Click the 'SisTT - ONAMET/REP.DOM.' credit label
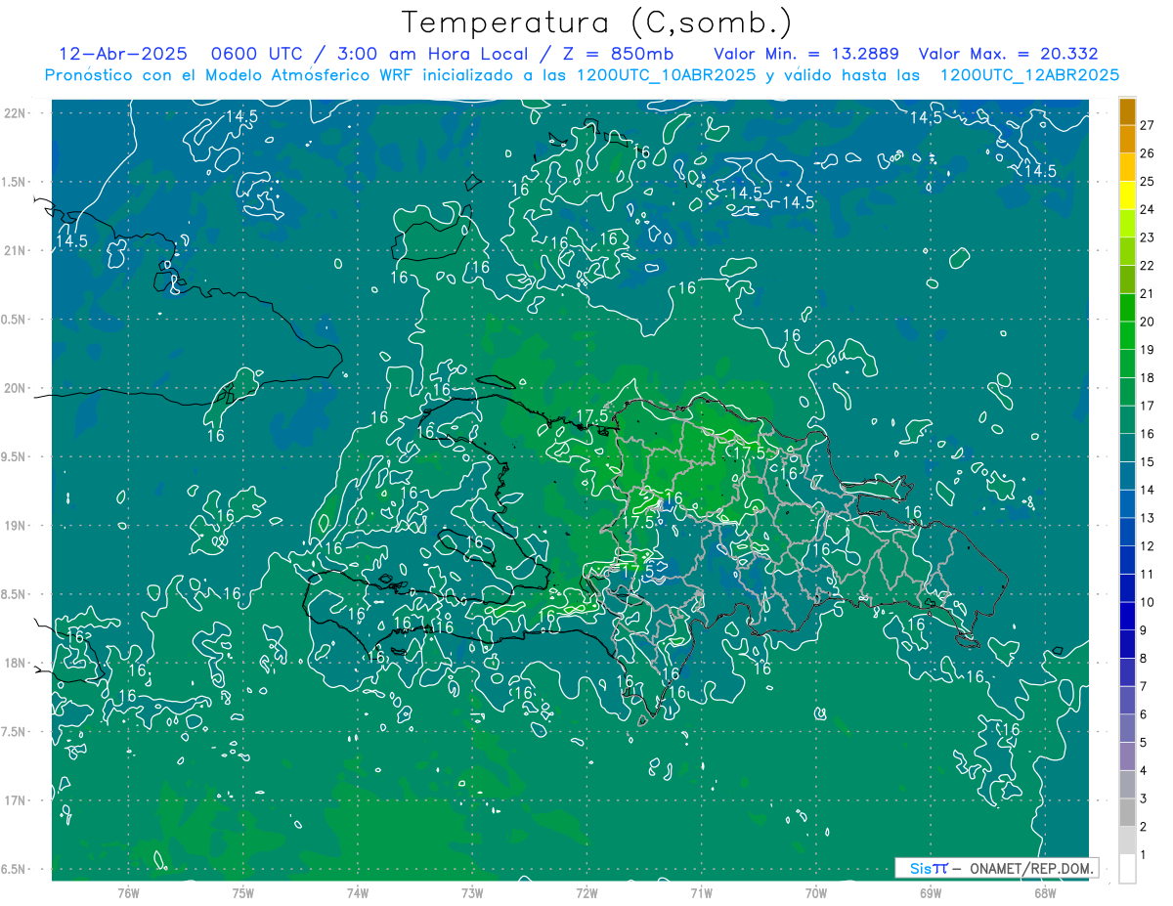The image size is (1173, 906). pos(997,868)
